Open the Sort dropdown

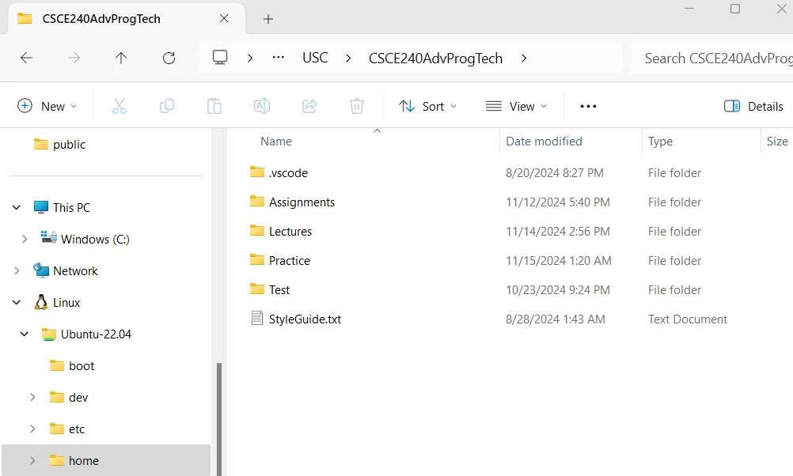pyautogui.click(x=427, y=105)
